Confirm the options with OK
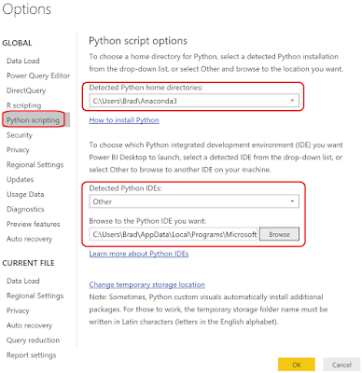362x373 pixels. [x=297, y=365]
